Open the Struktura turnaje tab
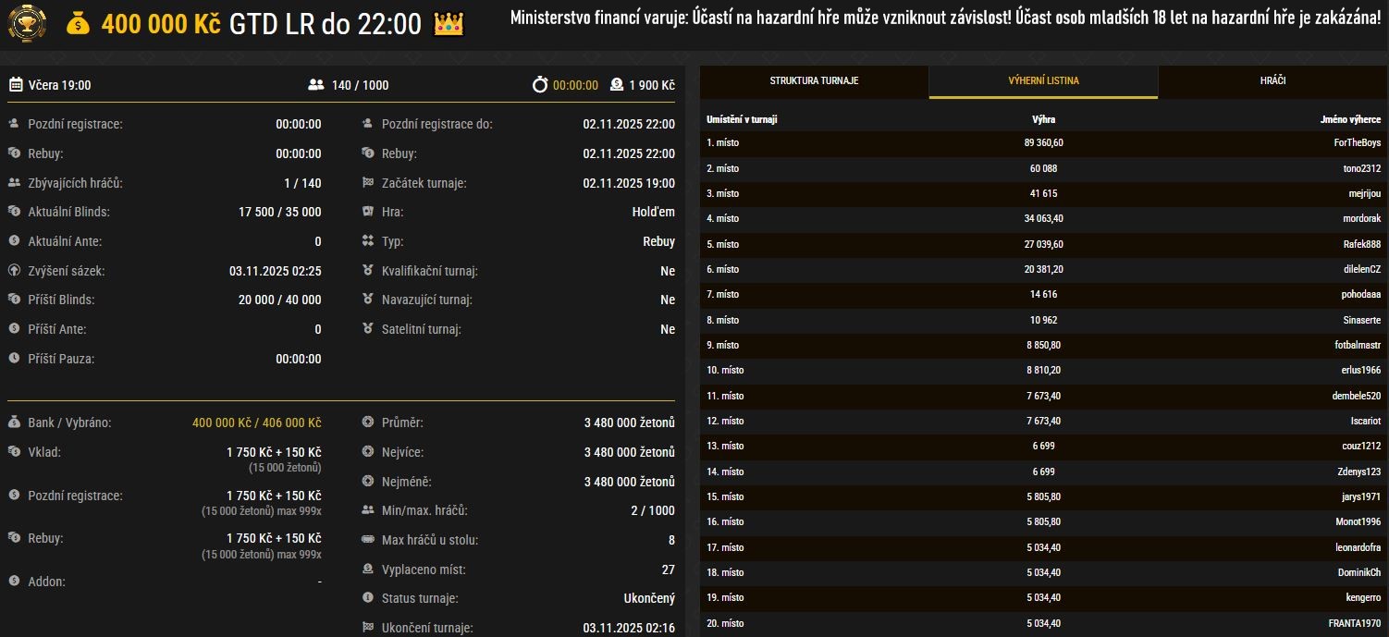This screenshot has width=1389, height=637. (x=814, y=81)
